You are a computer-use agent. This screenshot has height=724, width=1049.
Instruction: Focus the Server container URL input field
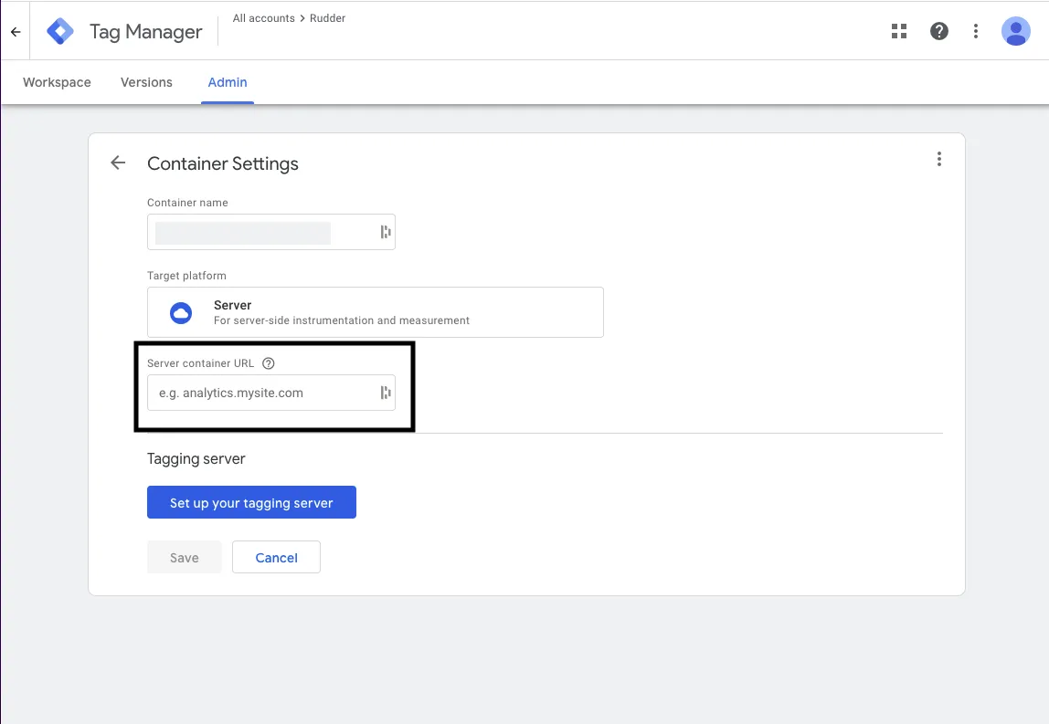coord(271,393)
